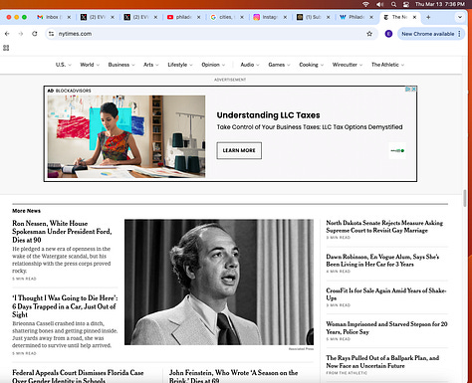472x383 pixels.
Task: Expand the Wirecutter section dropdown
Action: pyautogui.click(x=348, y=65)
